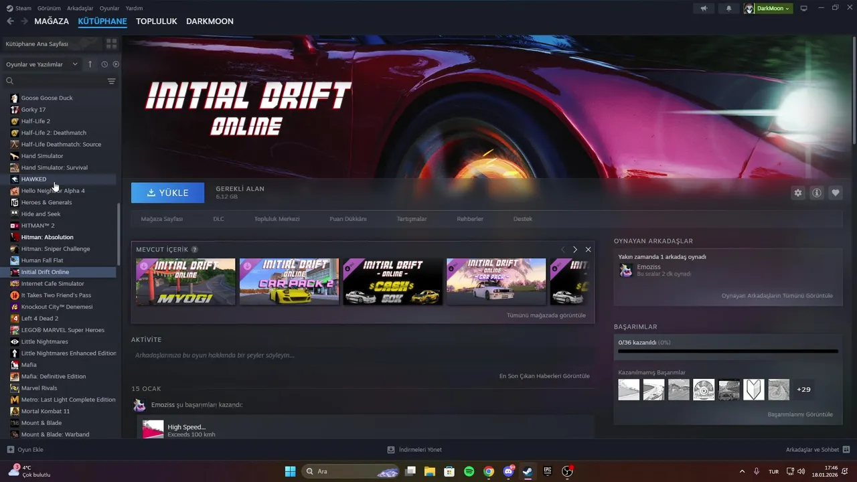The height and width of the screenshot is (482, 857).
Task: Show next DLC items arrow
Action: coord(575,250)
